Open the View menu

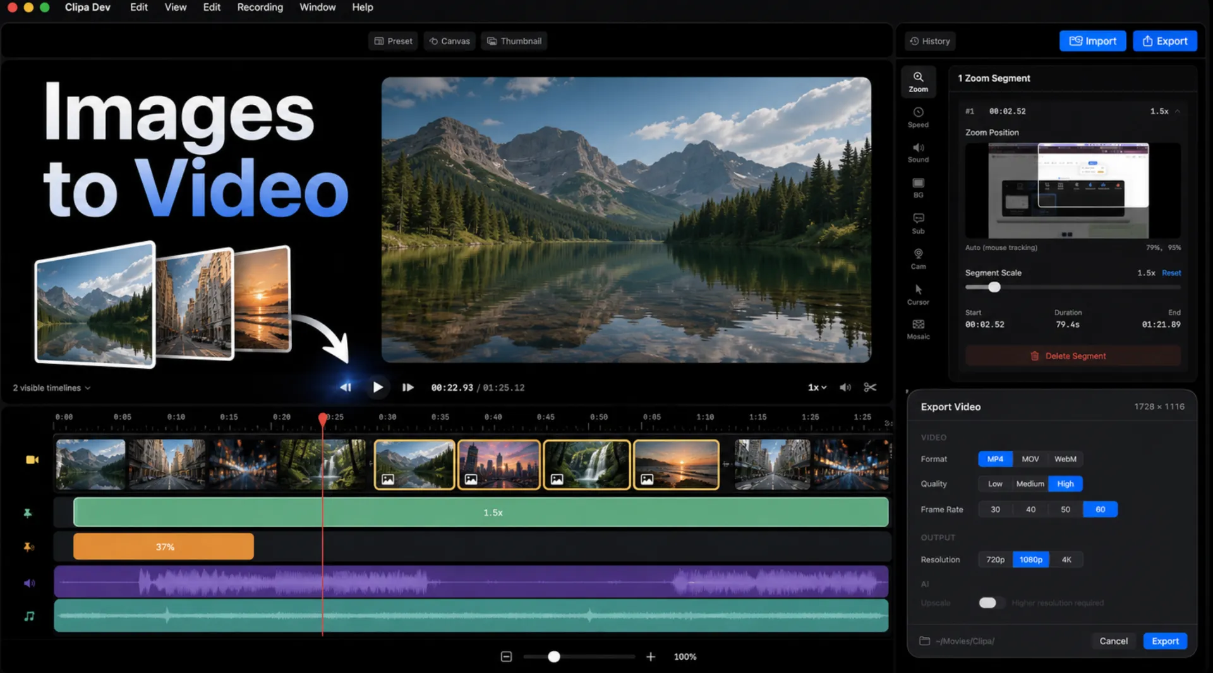175,7
